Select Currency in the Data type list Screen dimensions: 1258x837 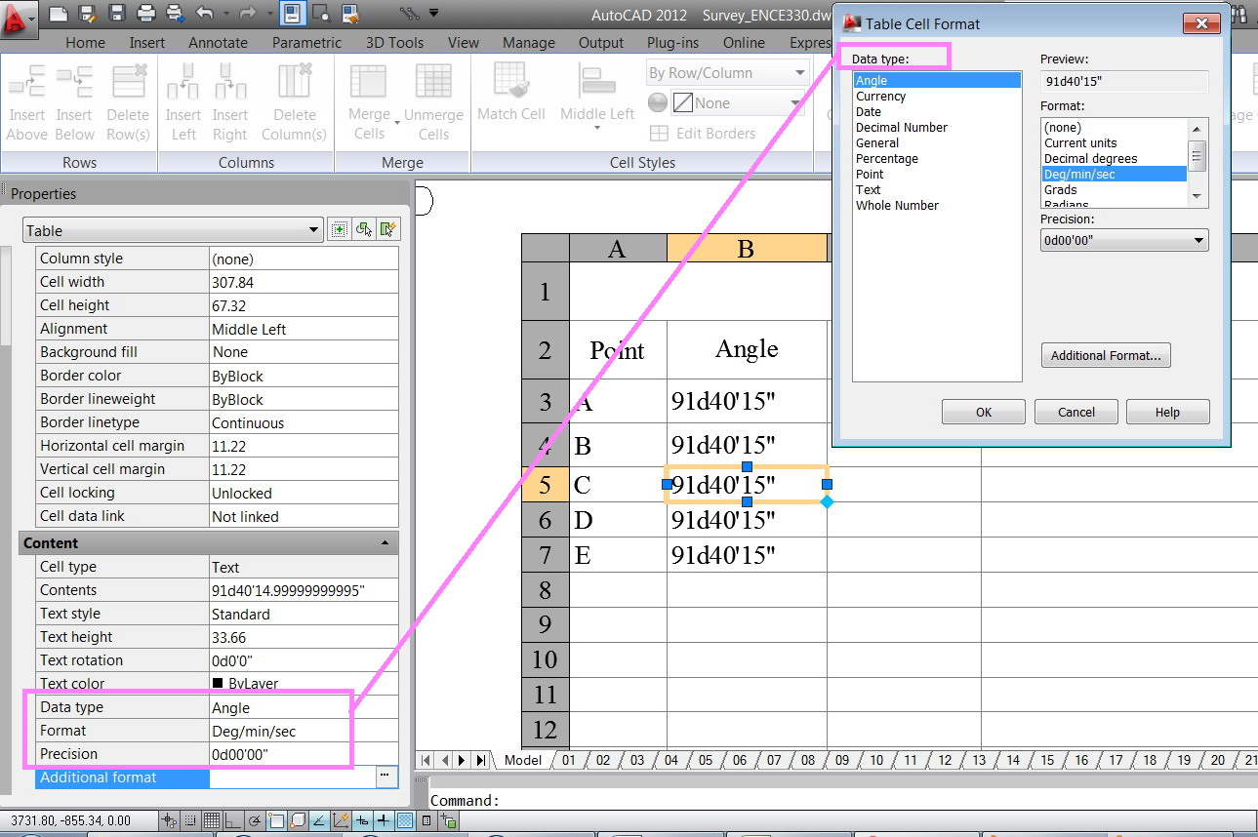[880, 97]
